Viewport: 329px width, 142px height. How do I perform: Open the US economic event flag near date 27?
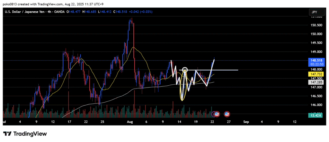click(227, 114)
